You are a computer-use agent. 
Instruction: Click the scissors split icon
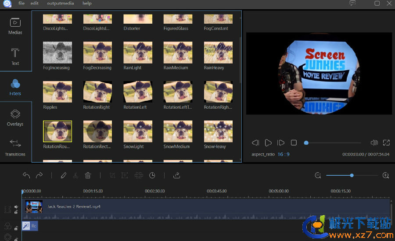point(75,175)
